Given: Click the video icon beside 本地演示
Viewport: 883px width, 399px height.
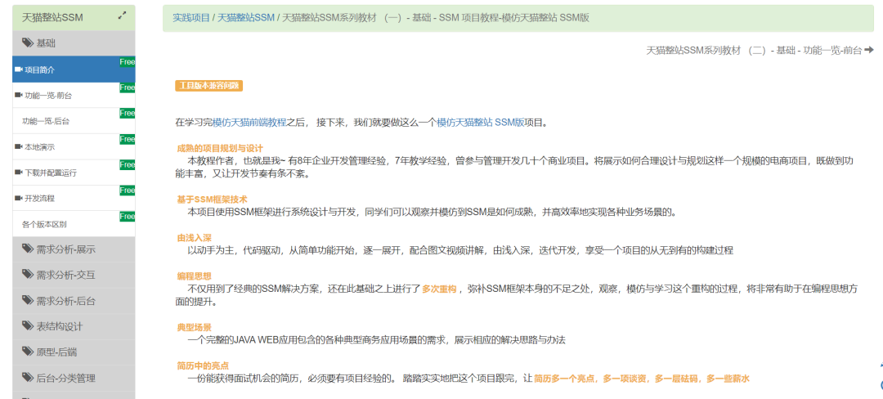Looking at the screenshot, I should [18, 146].
